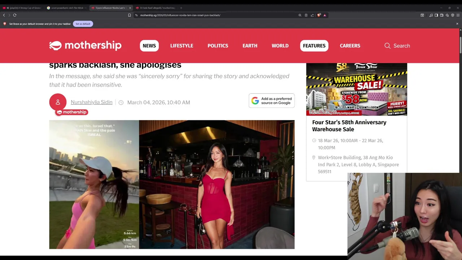This screenshot has width=462, height=260.
Task: Go back with the browser back arrow
Action: pos(4,15)
